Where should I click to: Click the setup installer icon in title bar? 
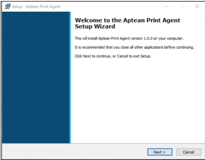7,6
